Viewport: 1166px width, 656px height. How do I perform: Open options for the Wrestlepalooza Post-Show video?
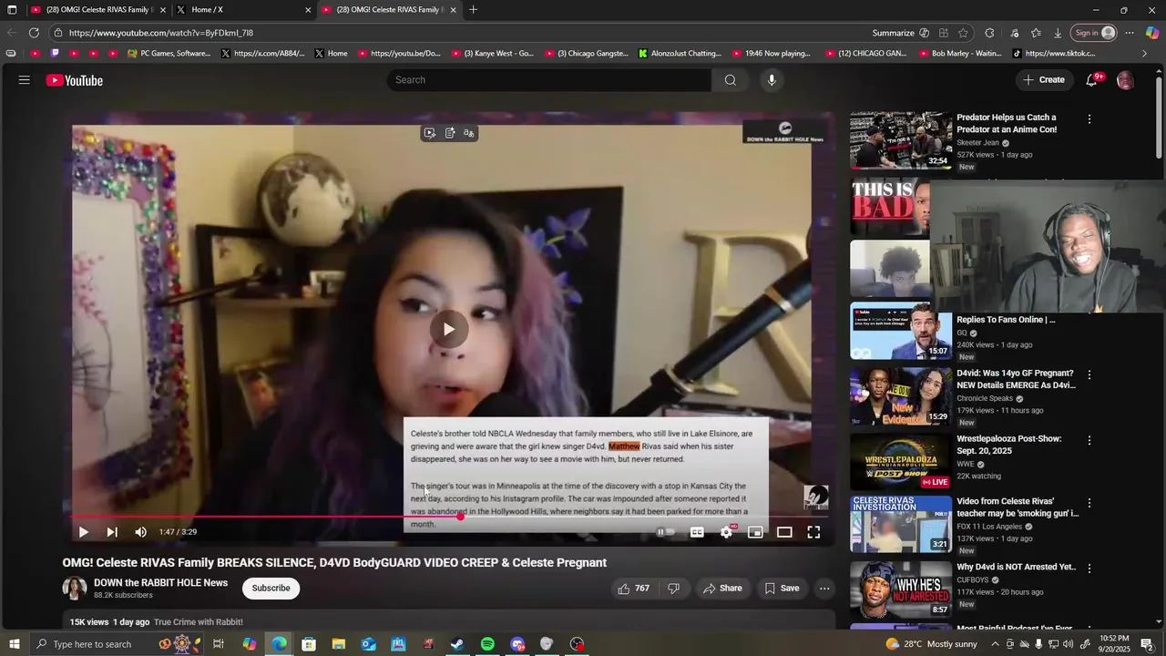(1089, 440)
